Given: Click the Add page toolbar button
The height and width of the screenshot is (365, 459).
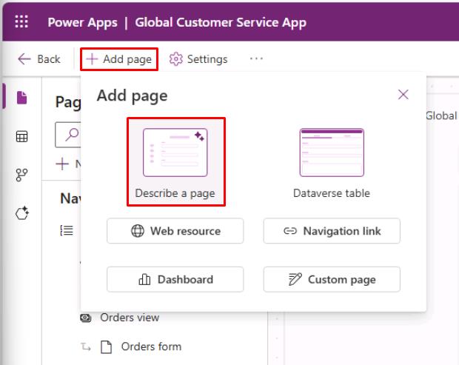Looking at the screenshot, I should (x=119, y=59).
